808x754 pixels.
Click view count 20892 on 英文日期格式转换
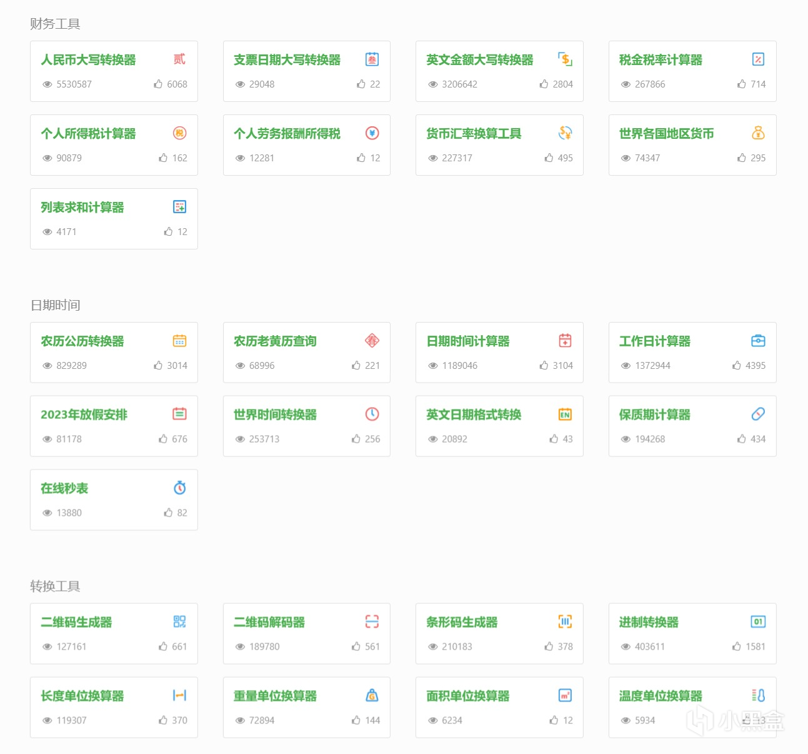[455, 440]
